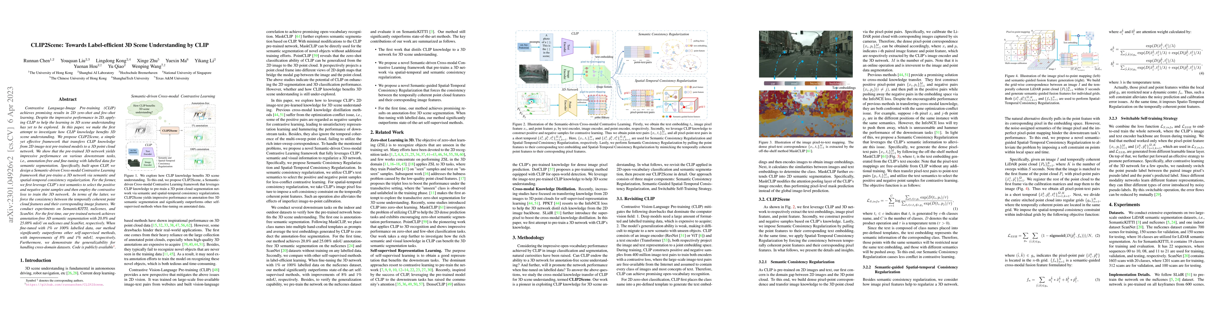Click author name 'Yikang Li'
The image size is (1231, 318).
coord(205,60)
